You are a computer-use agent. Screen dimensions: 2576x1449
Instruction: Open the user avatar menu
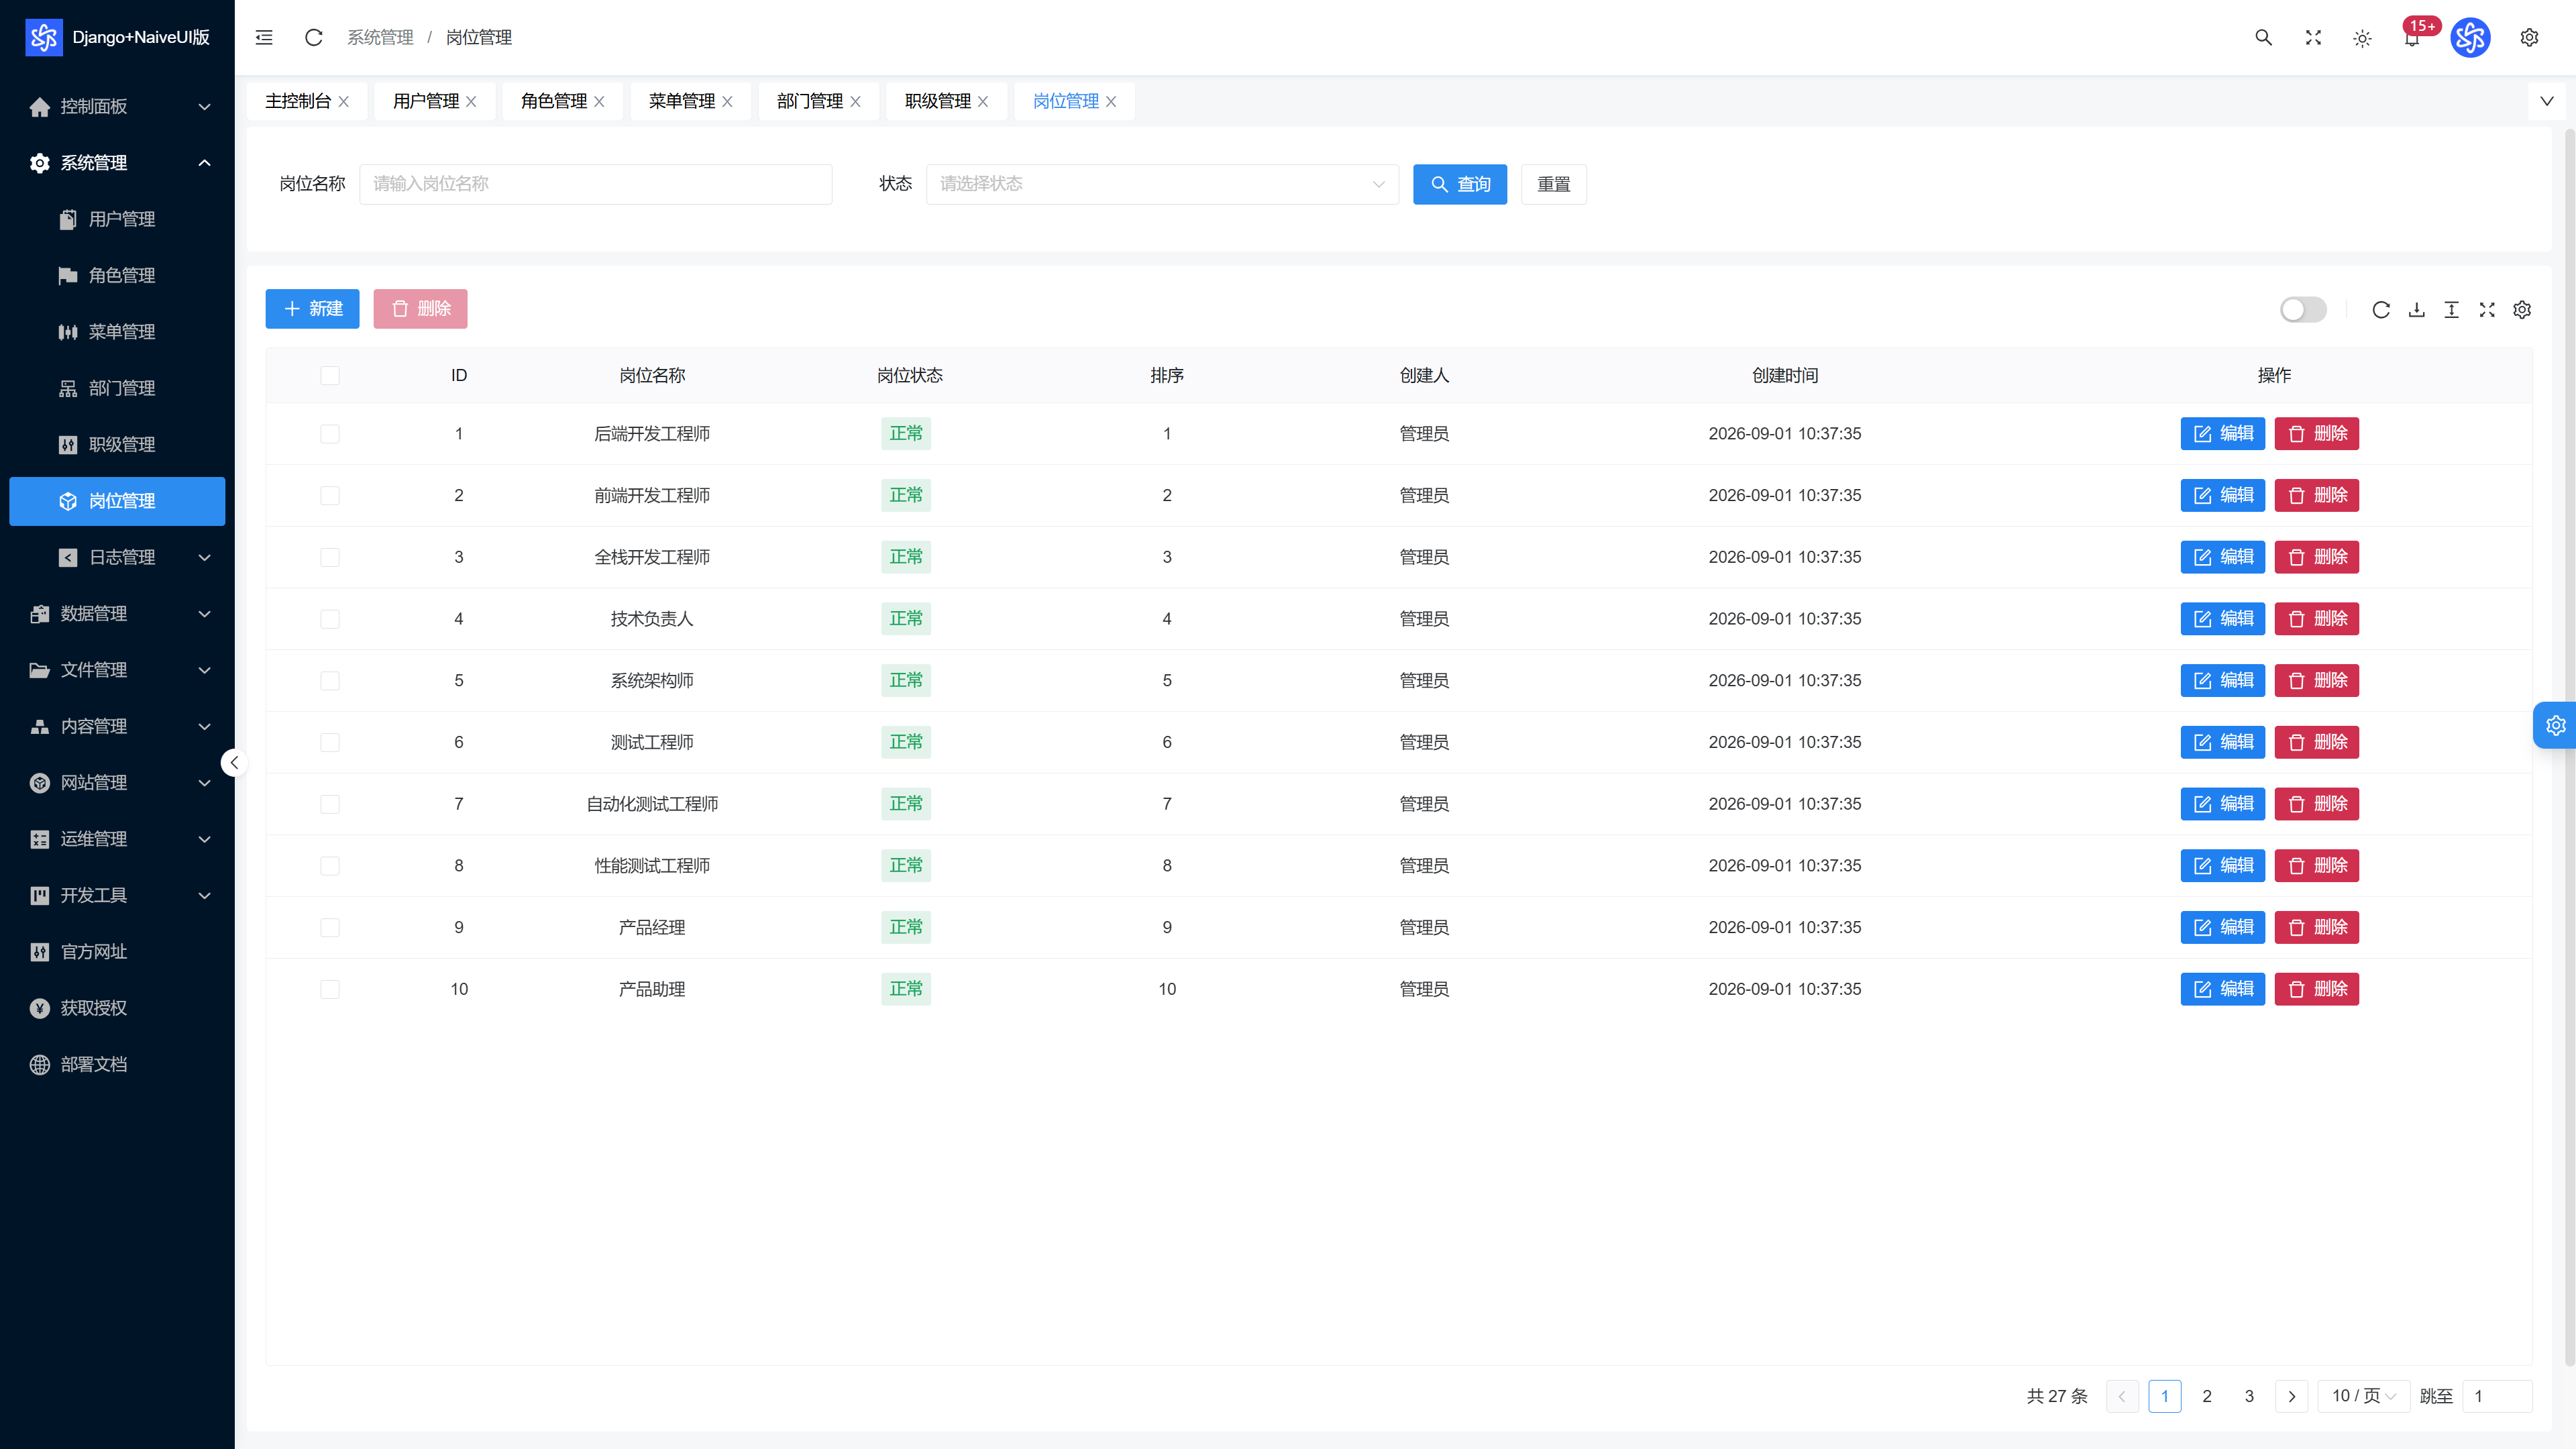(2470, 38)
